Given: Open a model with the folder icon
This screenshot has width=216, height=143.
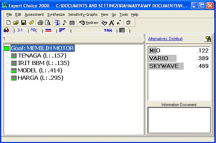Looking at the screenshot, I should click(x=16, y=23).
